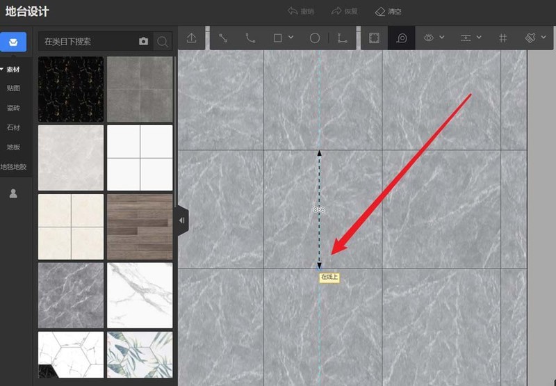This screenshot has height=386, width=556.
Task: Toggle the grid hash icon
Action: pyautogui.click(x=502, y=38)
